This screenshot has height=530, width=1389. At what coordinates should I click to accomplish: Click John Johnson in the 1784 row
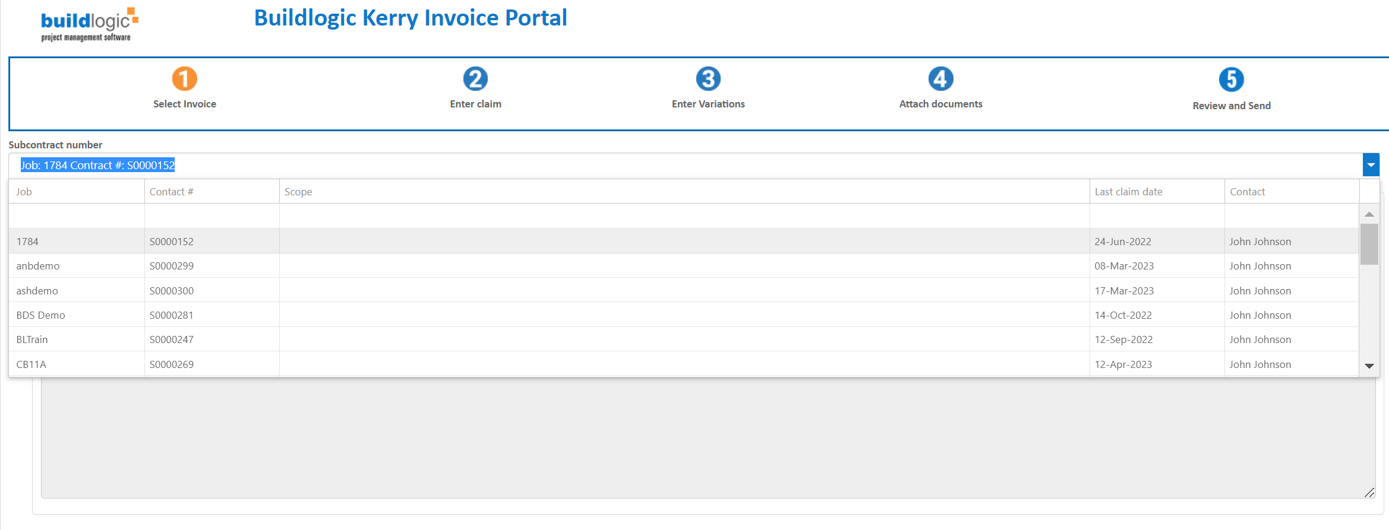1260,242
